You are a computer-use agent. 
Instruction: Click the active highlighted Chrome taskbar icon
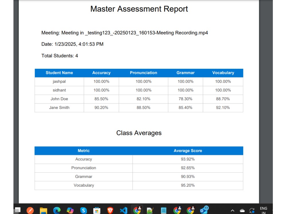tap(137, 210)
